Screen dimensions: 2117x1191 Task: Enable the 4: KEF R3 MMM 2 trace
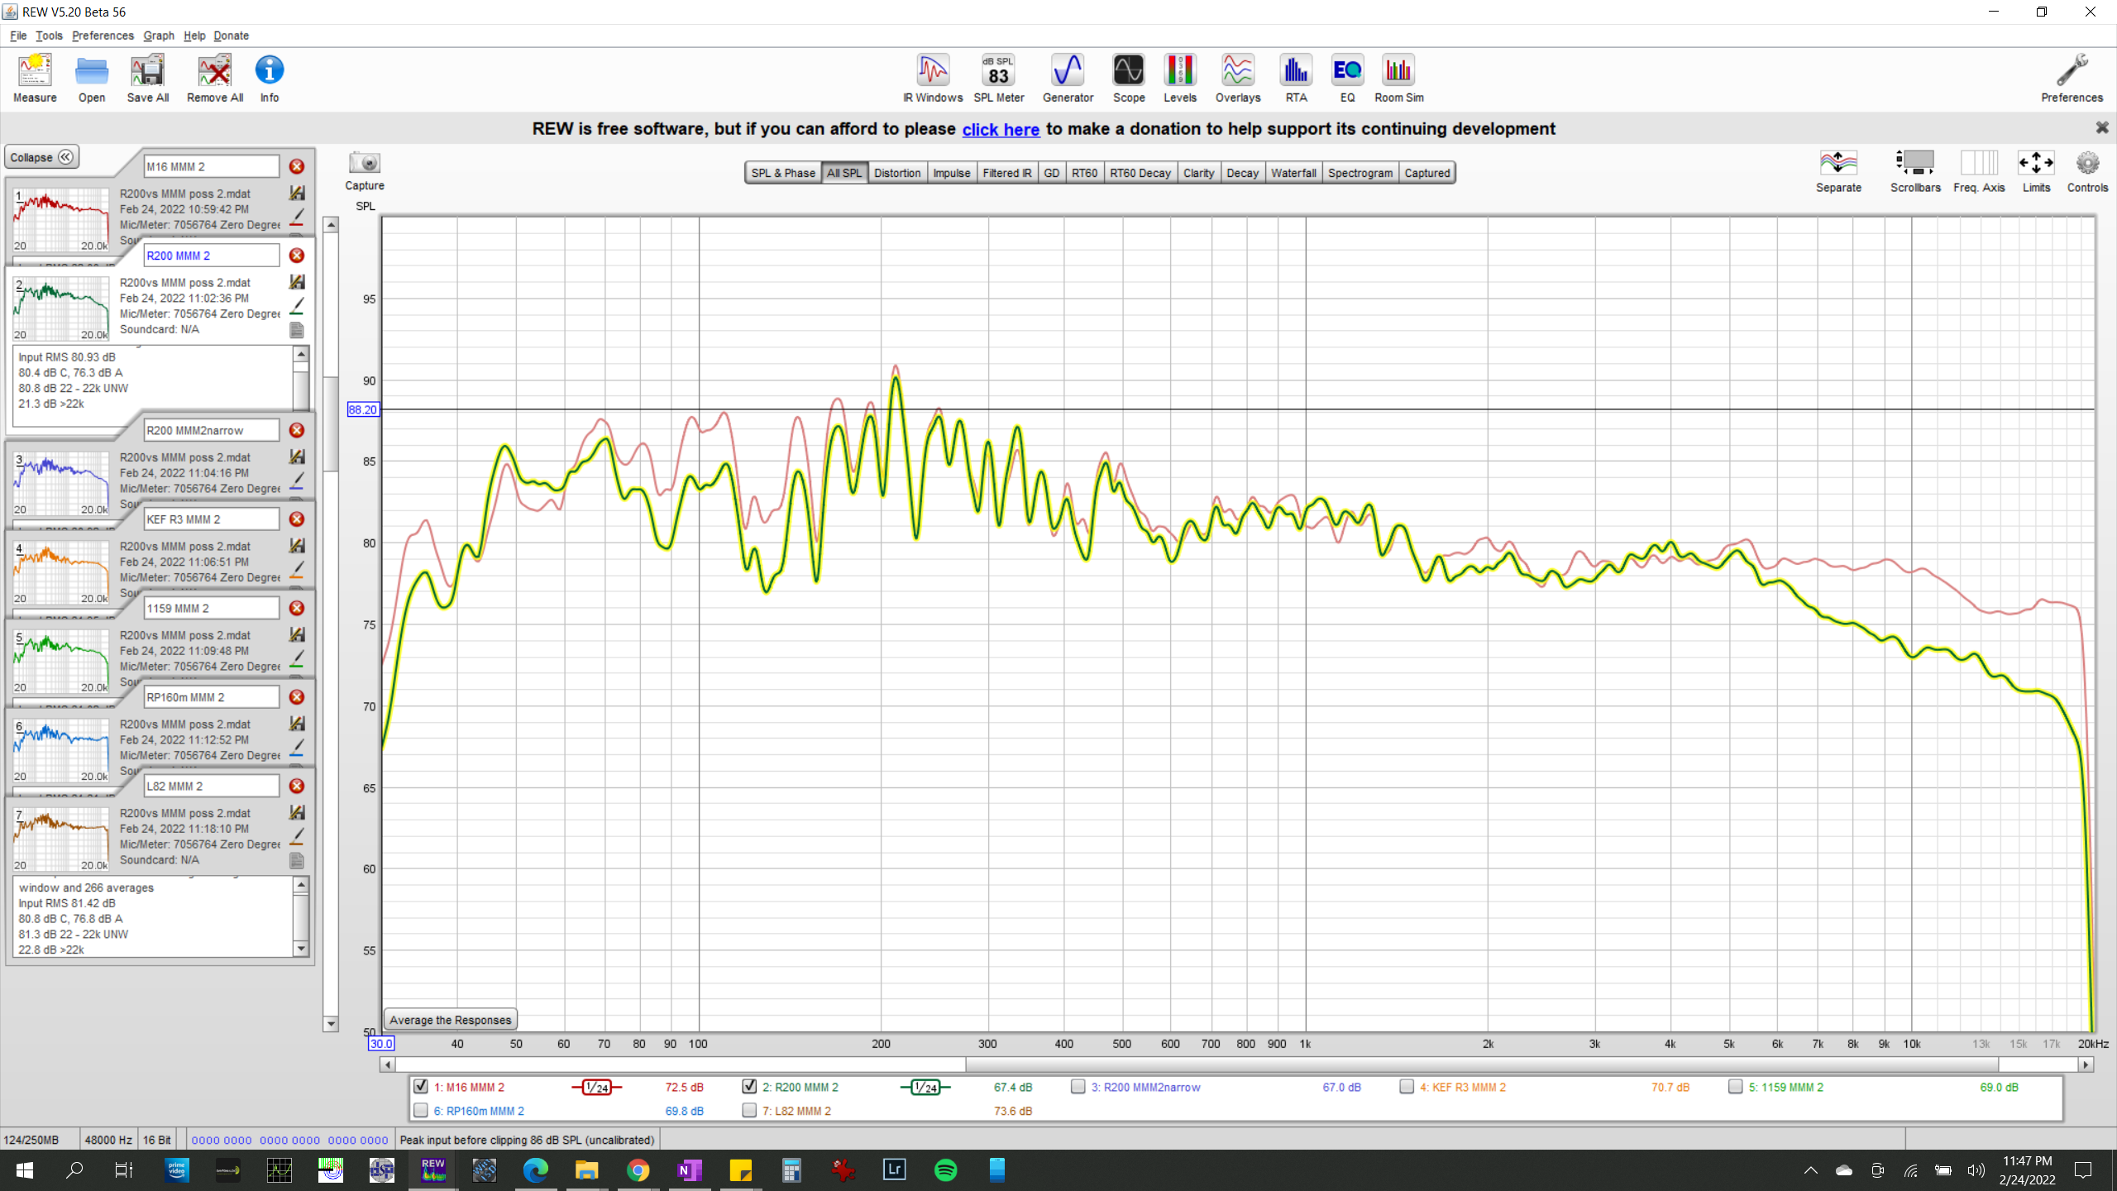1407,1086
